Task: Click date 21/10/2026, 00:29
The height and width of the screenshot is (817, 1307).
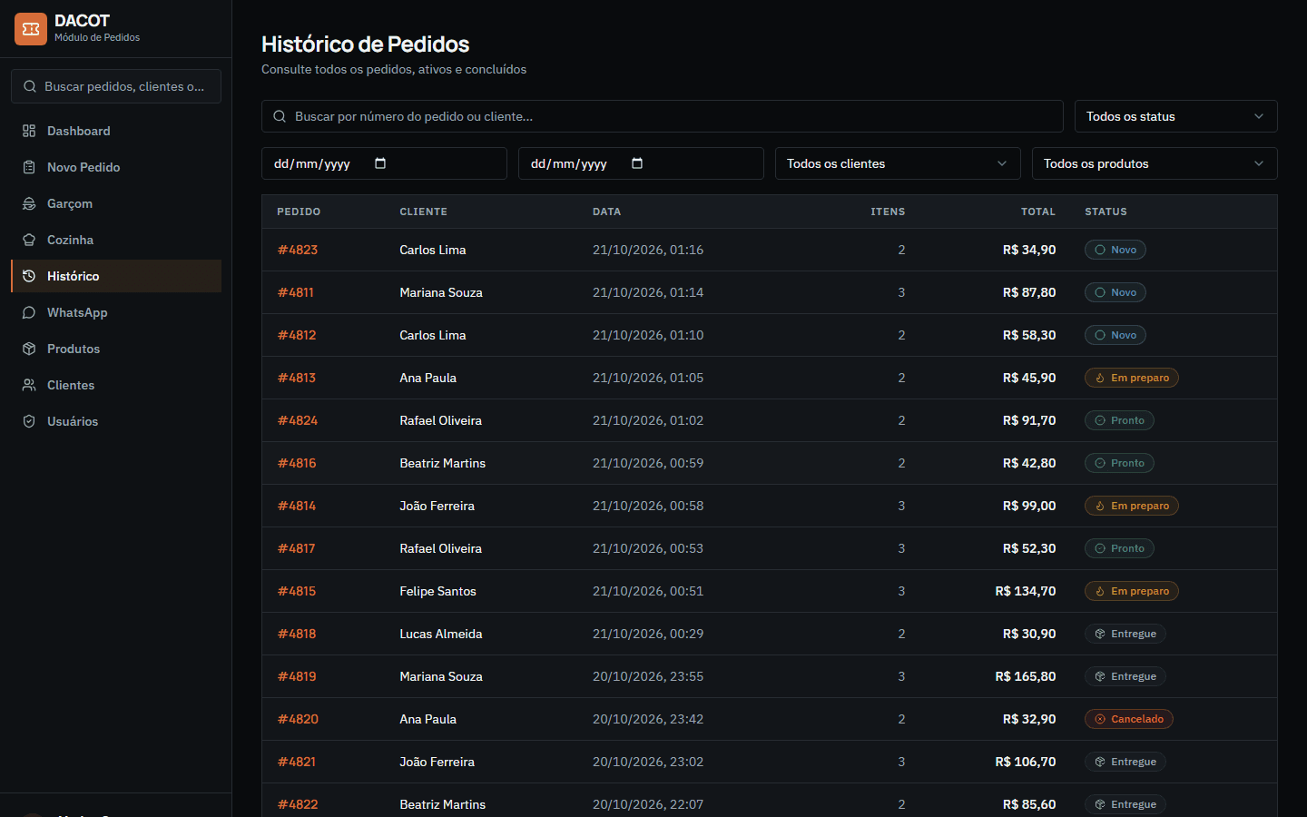Action: (x=648, y=634)
